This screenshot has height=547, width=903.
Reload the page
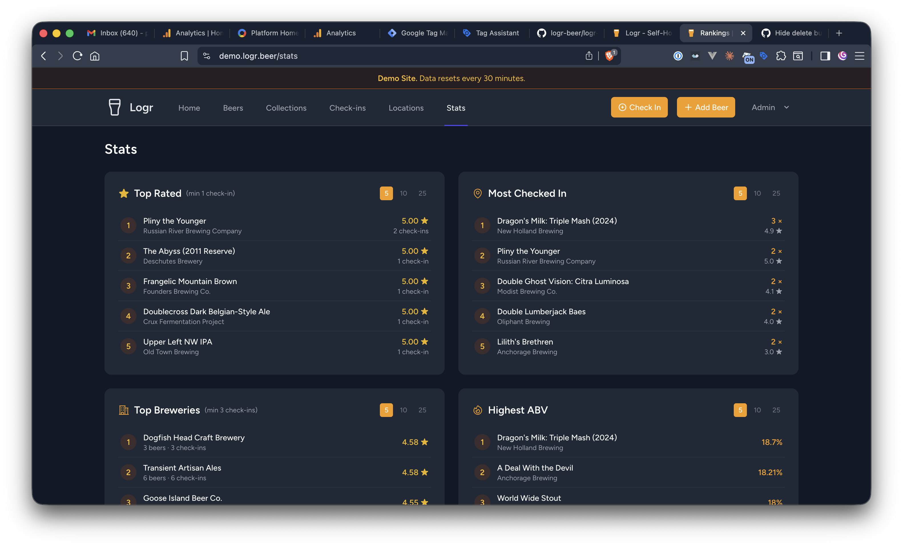77,56
